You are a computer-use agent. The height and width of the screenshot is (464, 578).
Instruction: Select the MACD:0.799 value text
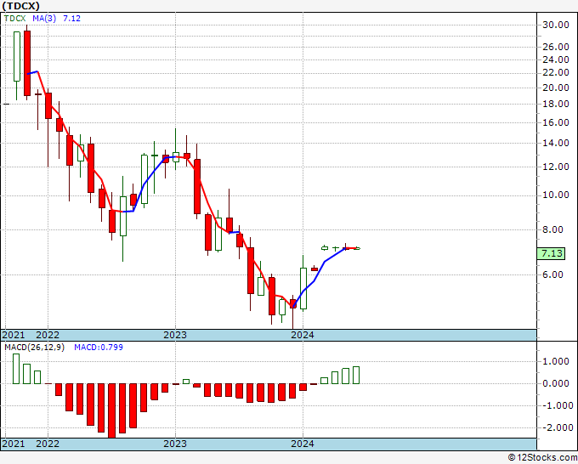99,348
